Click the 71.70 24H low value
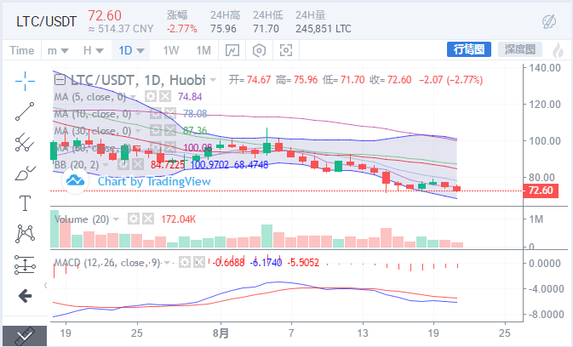Image resolution: width=573 pixels, height=347 pixels. coord(266,28)
